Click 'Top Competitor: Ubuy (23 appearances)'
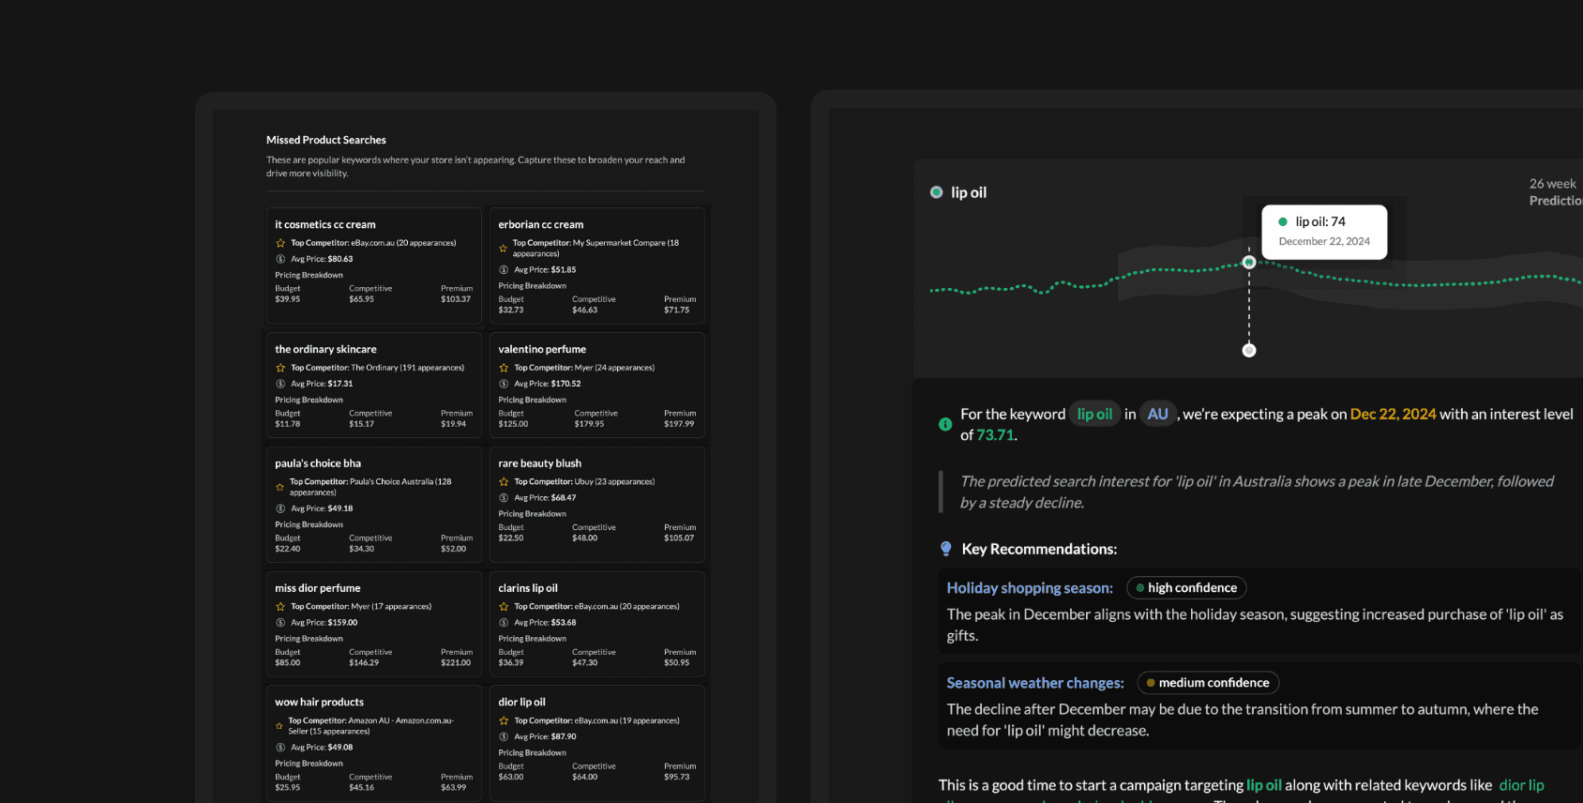Viewport: 1583px width, 803px height. (x=584, y=482)
